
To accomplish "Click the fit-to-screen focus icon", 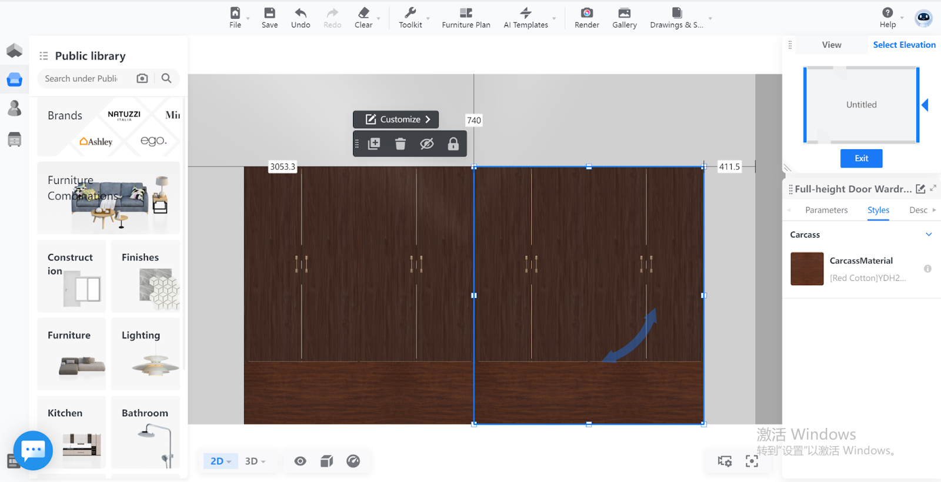I will (x=752, y=461).
